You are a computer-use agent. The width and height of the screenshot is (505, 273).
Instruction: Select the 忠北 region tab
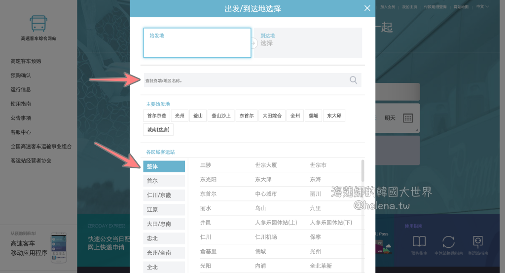164,238
